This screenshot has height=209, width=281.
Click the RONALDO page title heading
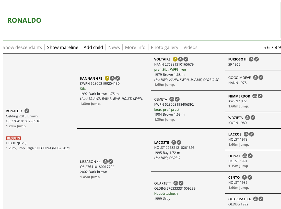24,20
